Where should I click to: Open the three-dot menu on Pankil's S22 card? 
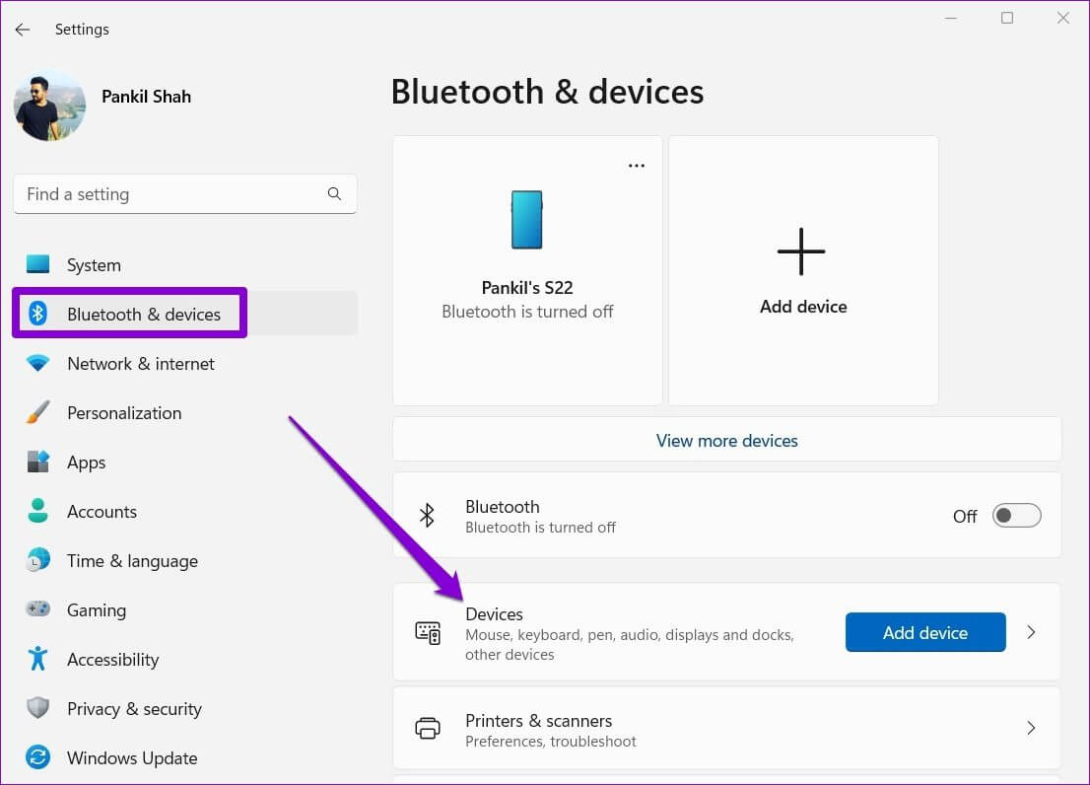pyautogui.click(x=636, y=166)
